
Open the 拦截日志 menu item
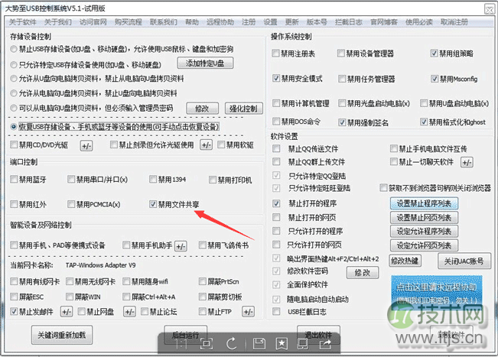(x=348, y=22)
